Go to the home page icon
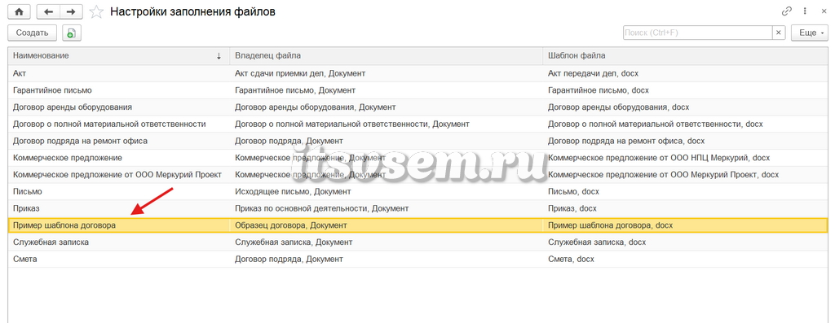Screen dimensions: 835x323 click(20, 11)
